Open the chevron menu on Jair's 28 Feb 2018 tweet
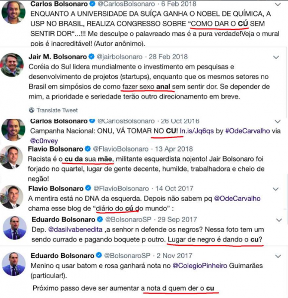 pyautogui.click(x=276, y=57)
